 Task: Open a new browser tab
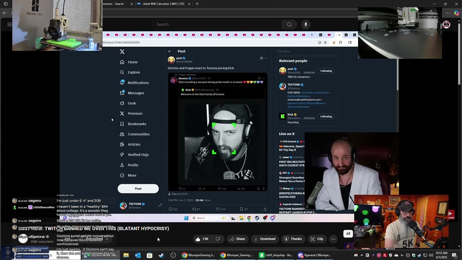(197, 4)
